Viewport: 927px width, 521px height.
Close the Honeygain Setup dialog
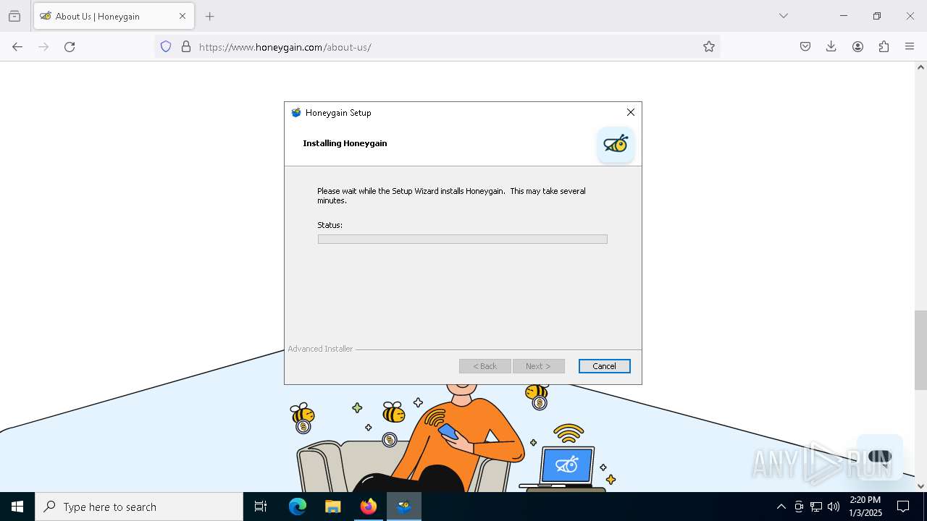630,112
